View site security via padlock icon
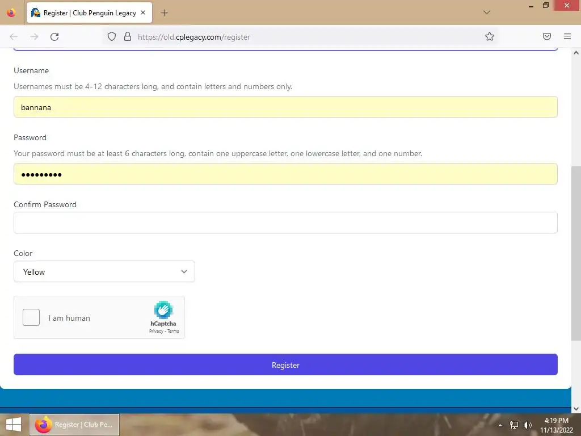This screenshot has width=581, height=436. click(128, 36)
